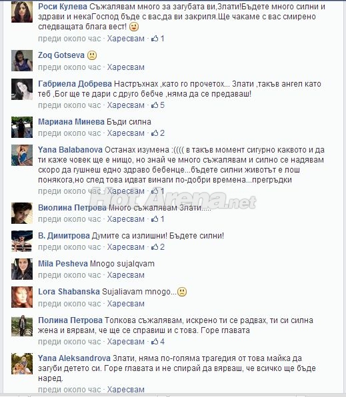Click the thumbs-up icon on В. Димитрова's comment
This screenshot has height=397, width=346.
tap(155, 247)
